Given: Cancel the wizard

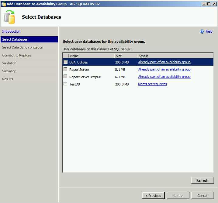Looking at the screenshot, I should [202, 196].
